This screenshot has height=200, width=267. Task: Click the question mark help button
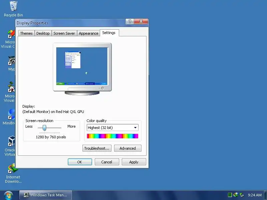tap(130, 21)
